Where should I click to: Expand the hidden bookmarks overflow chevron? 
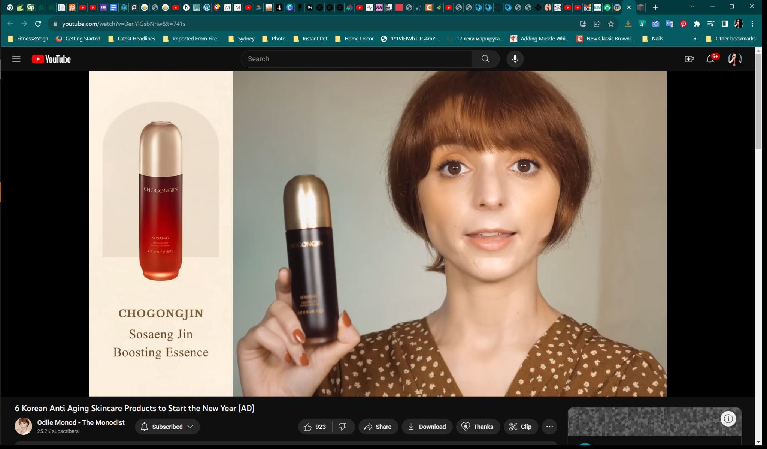(695, 39)
